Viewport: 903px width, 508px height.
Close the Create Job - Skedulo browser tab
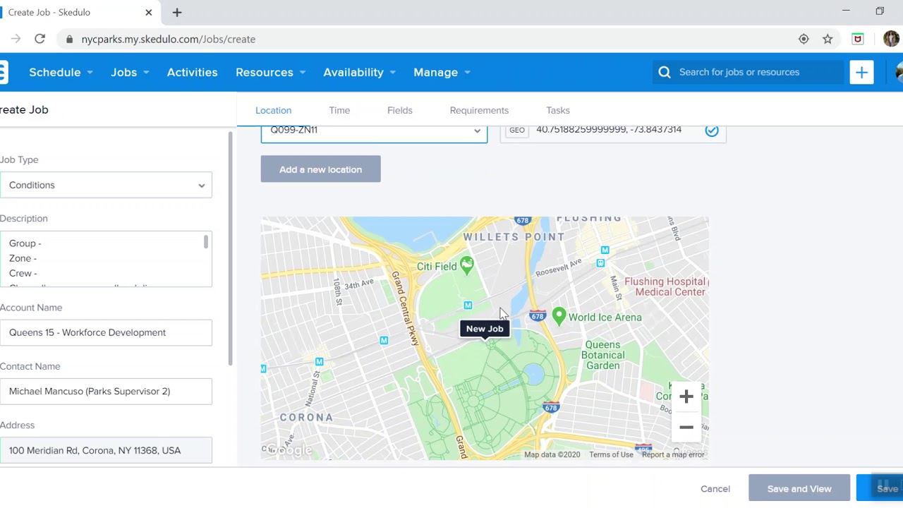pyautogui.click(x=149, y=12)
